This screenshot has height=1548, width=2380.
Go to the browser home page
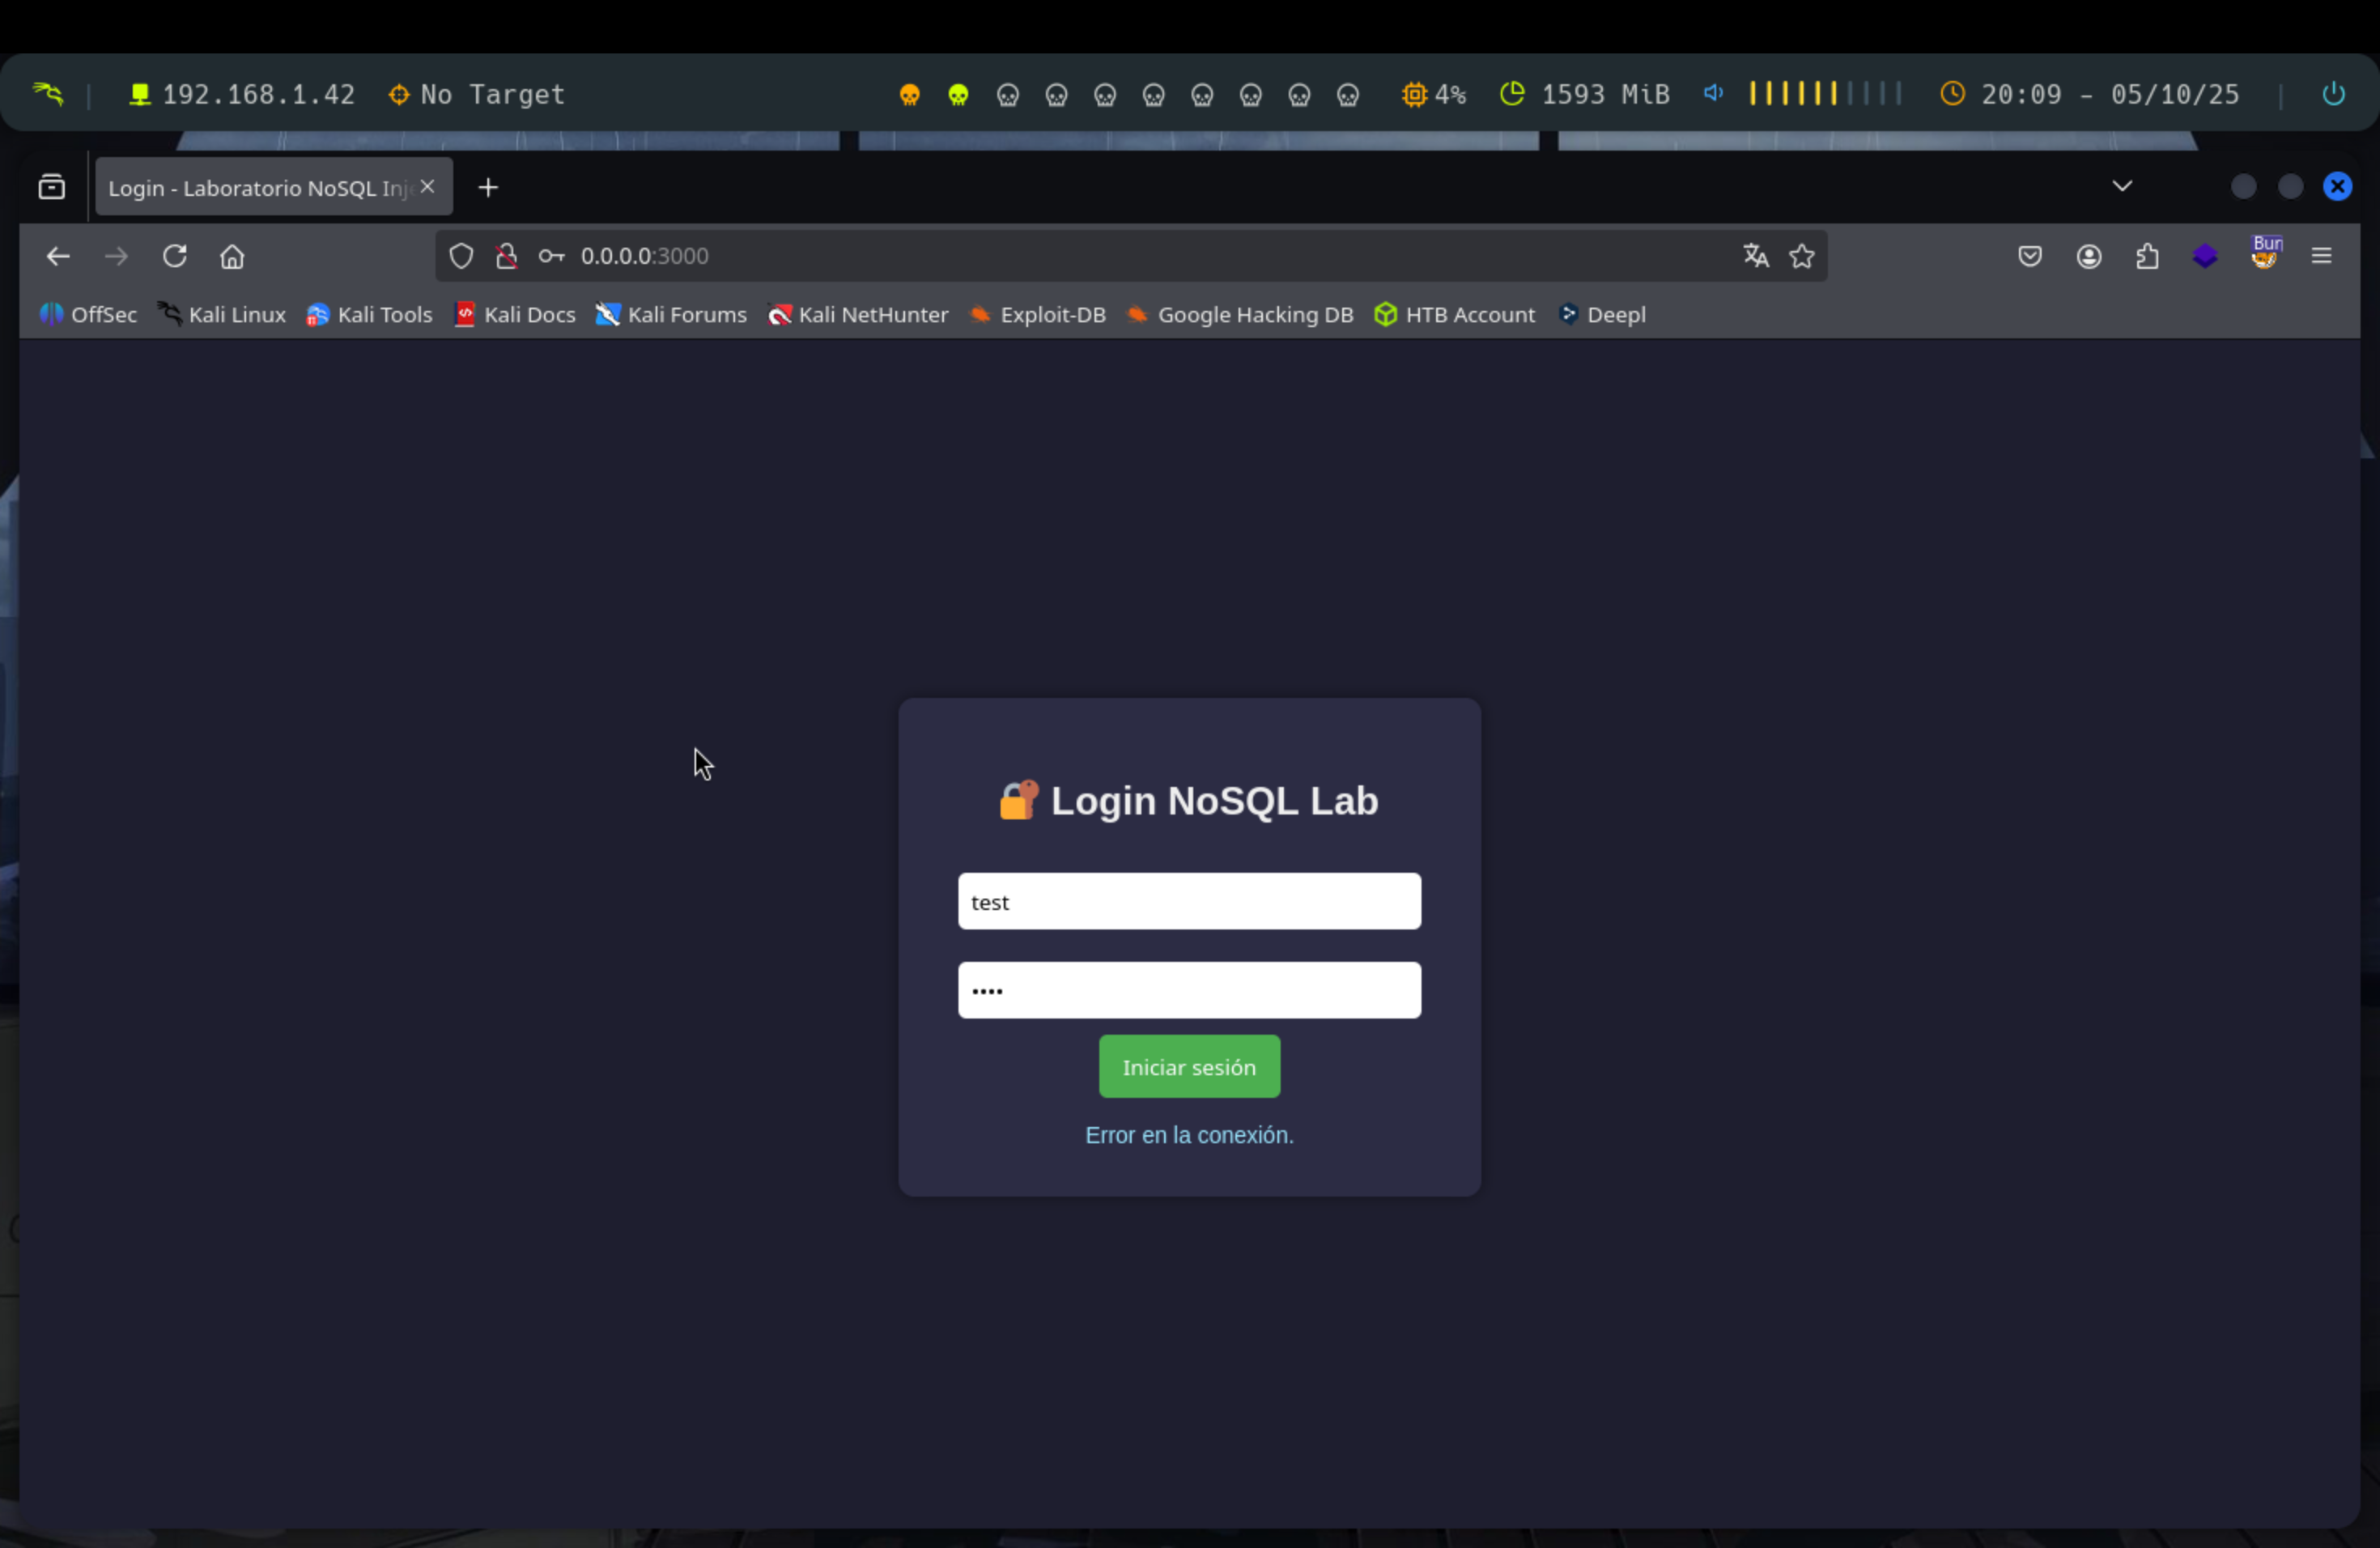coord(232,257)
